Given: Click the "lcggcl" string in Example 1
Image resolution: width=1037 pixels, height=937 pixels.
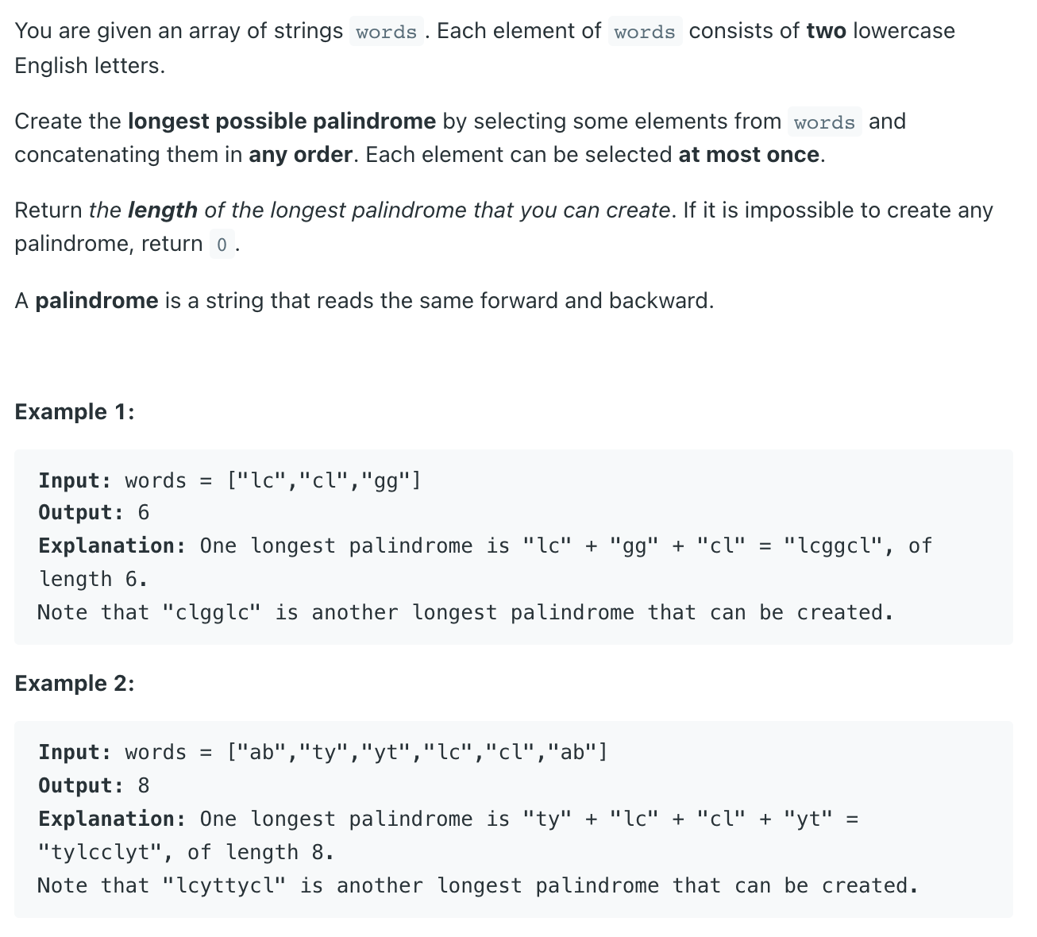Looking at the screenshot, I should pos(834,546).
